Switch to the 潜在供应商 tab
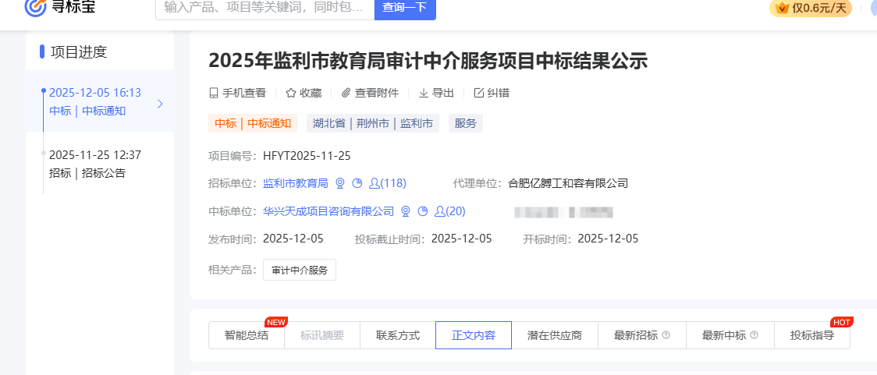The width and height of the screenshot is (877, 375). click(x=555, y=336)
